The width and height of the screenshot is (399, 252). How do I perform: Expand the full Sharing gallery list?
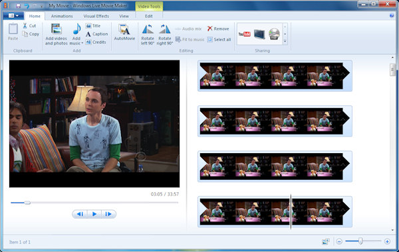285,41
